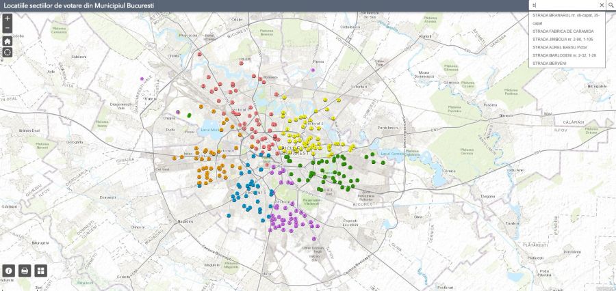Run search with the magnifier icon
Screen dimensions: 616x291
coord(611,5)
